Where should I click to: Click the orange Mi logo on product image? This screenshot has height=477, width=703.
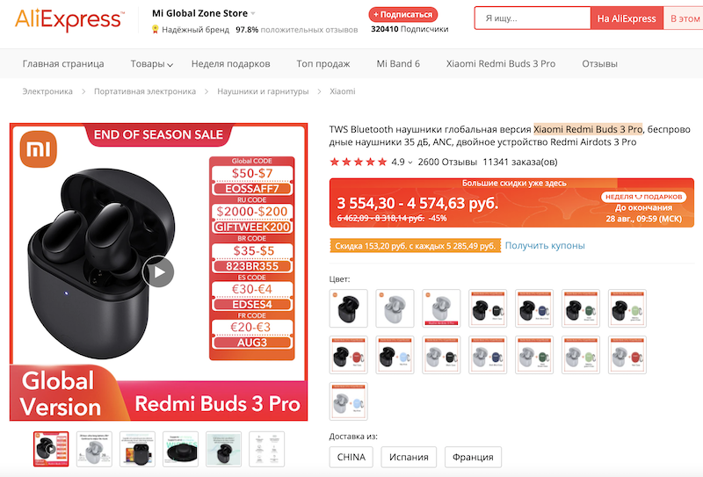[x=39, y=149]
